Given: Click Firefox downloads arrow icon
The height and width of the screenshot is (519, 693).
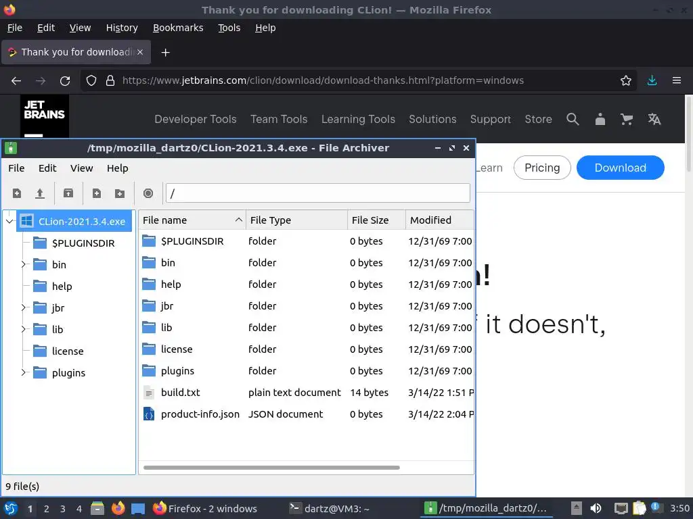Looking at the screenshot, I should tap(652, 80).
